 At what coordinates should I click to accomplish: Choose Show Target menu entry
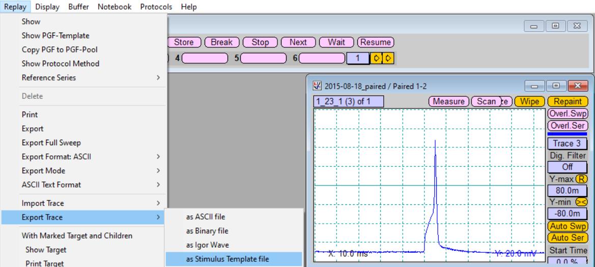[84, 250]
